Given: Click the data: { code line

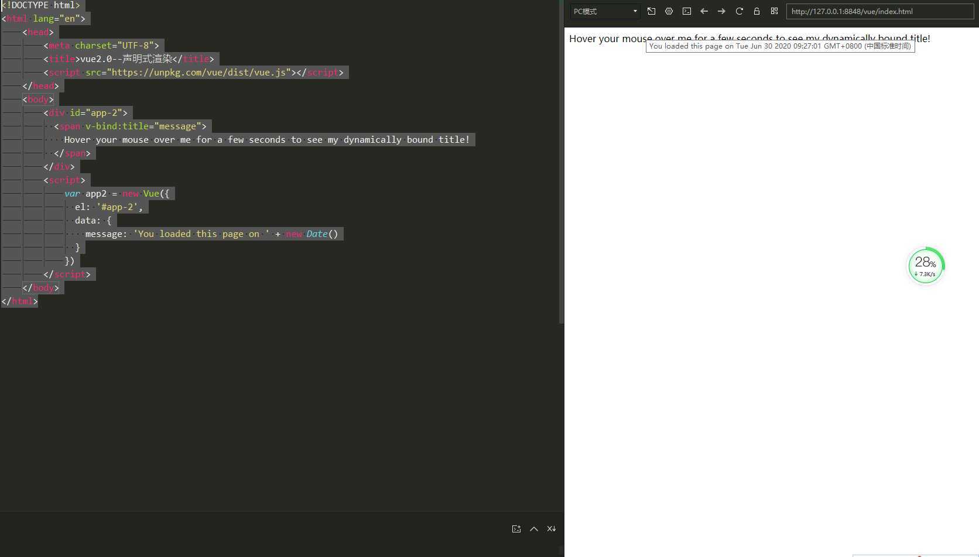Looking at the screenshot, I should click(93, 221).
